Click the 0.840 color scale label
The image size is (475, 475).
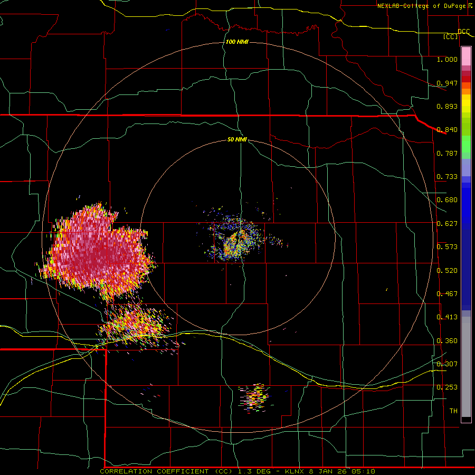click(x=447, y=130)
